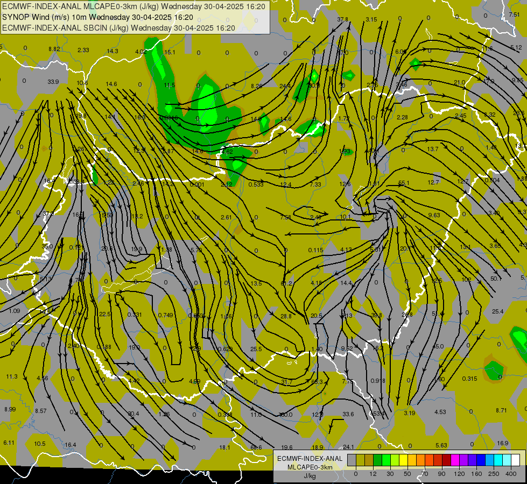This screenshot has width=527, height=484.
Task: Click the map value '50.1'
Action: (x=496, y=279)
